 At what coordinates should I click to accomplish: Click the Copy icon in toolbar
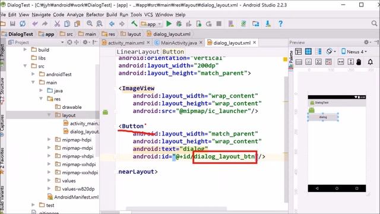(67, 24)
